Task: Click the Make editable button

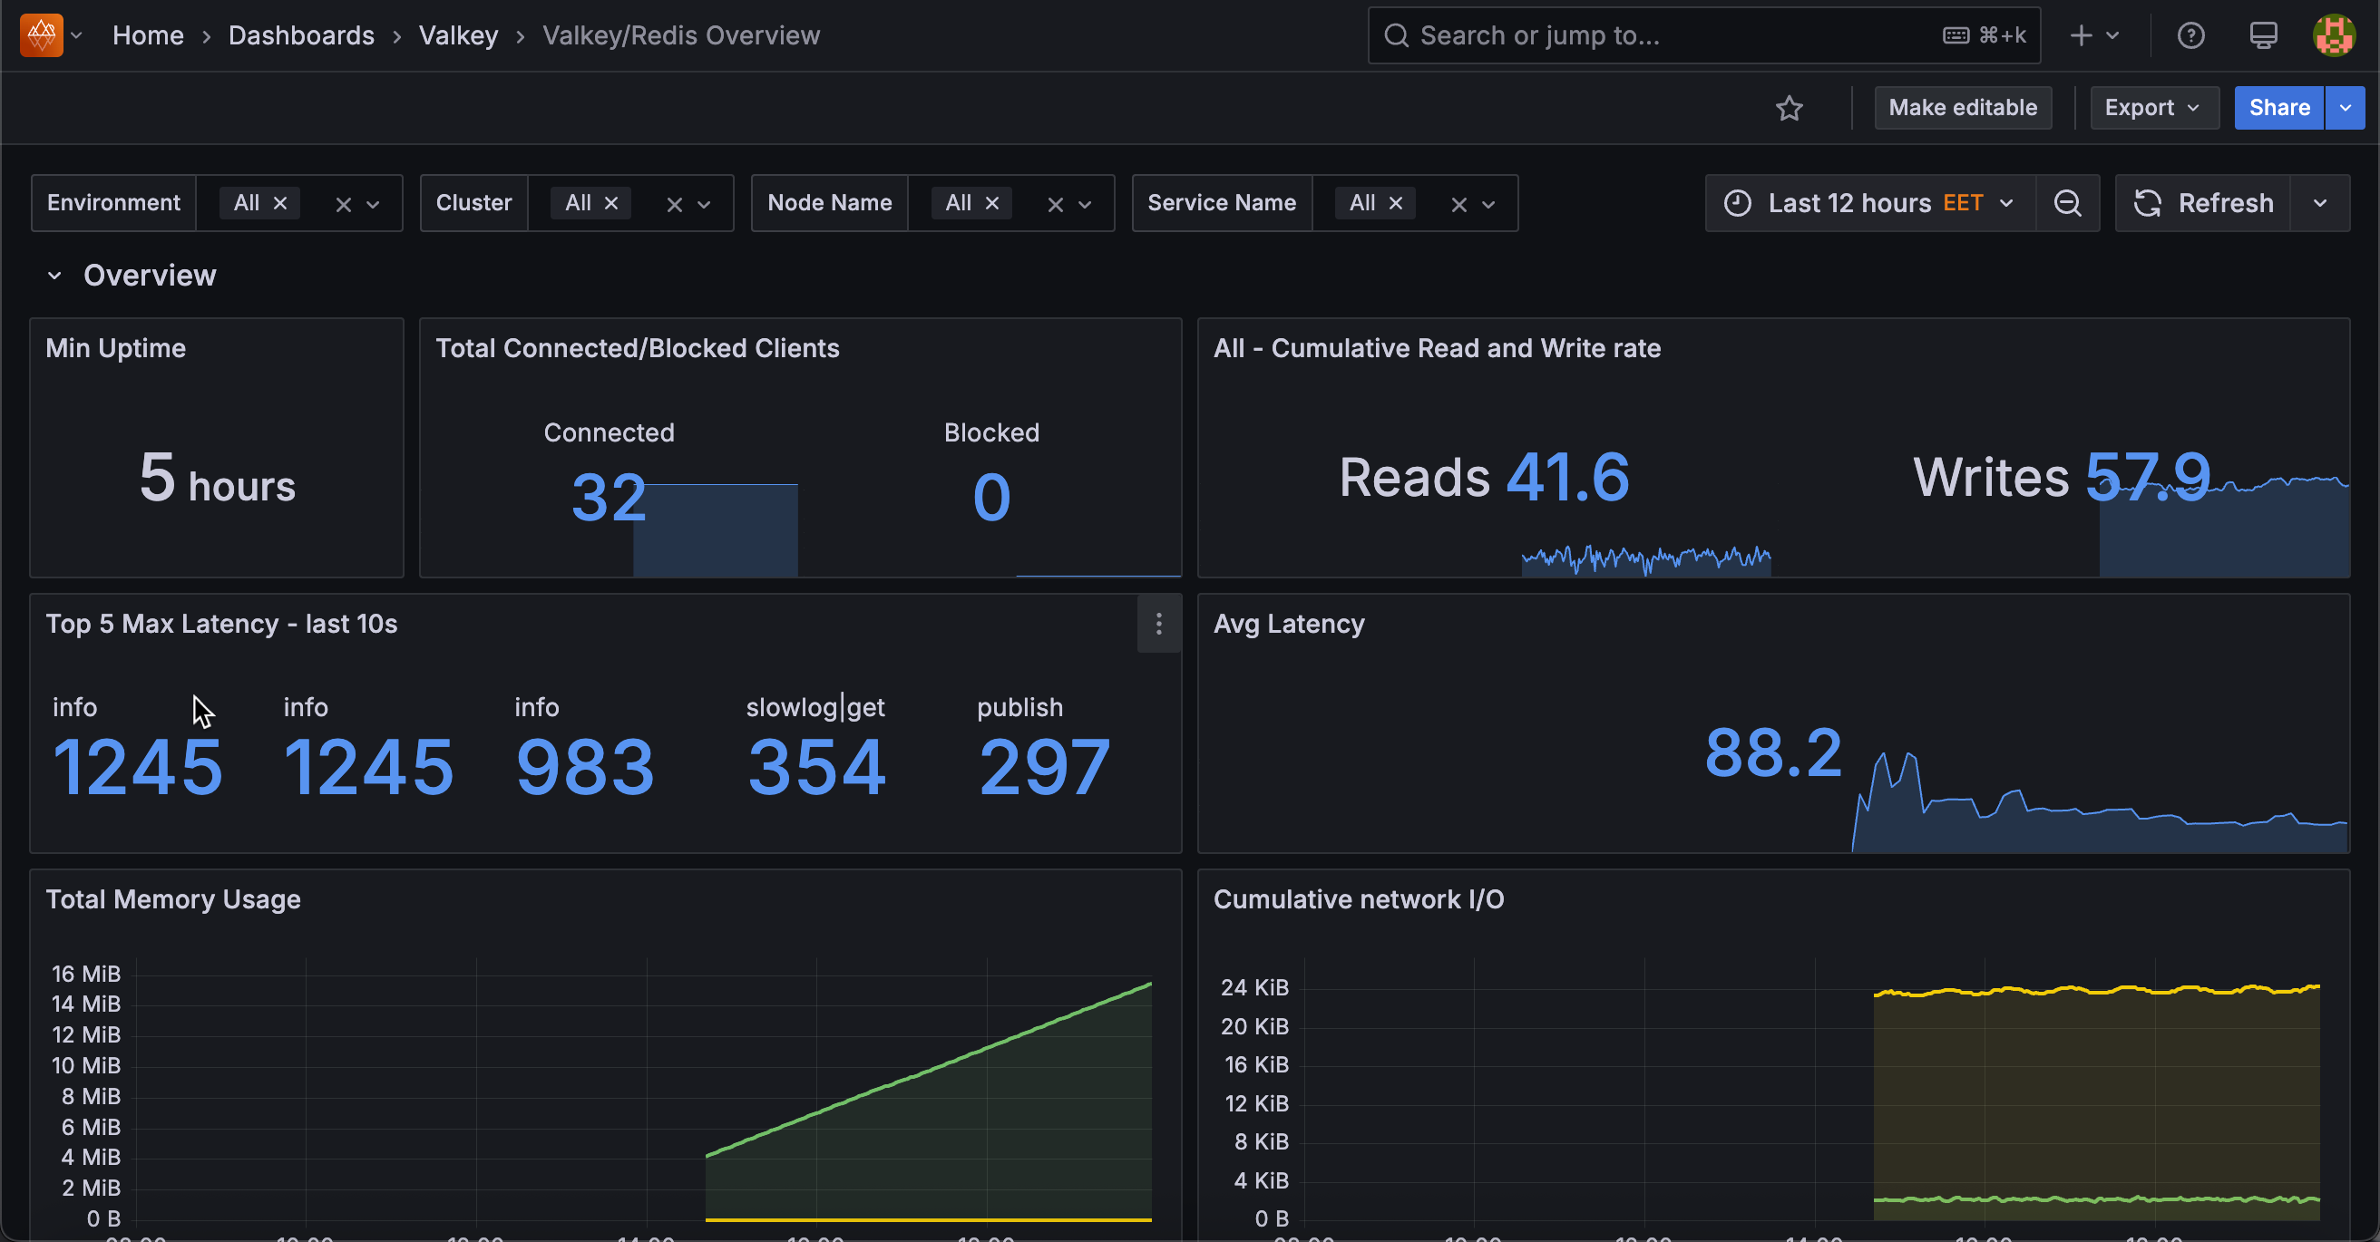Action: coord(1963,108)
